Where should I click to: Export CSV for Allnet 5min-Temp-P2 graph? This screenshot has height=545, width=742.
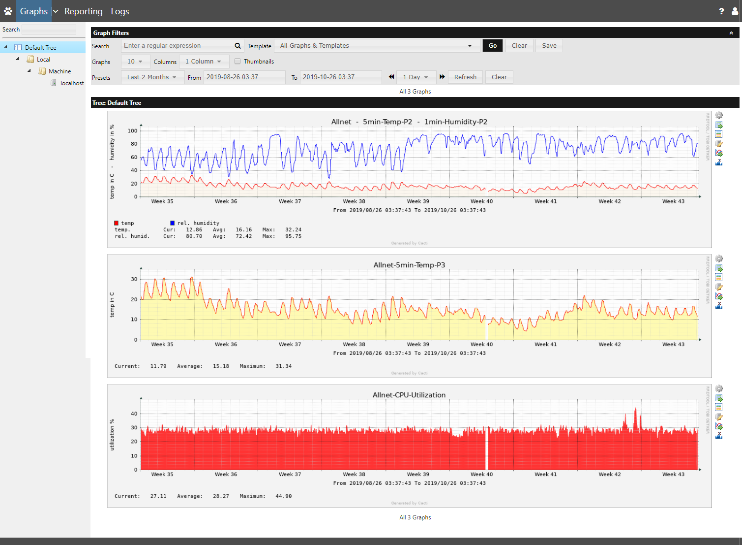pos(719,125)
